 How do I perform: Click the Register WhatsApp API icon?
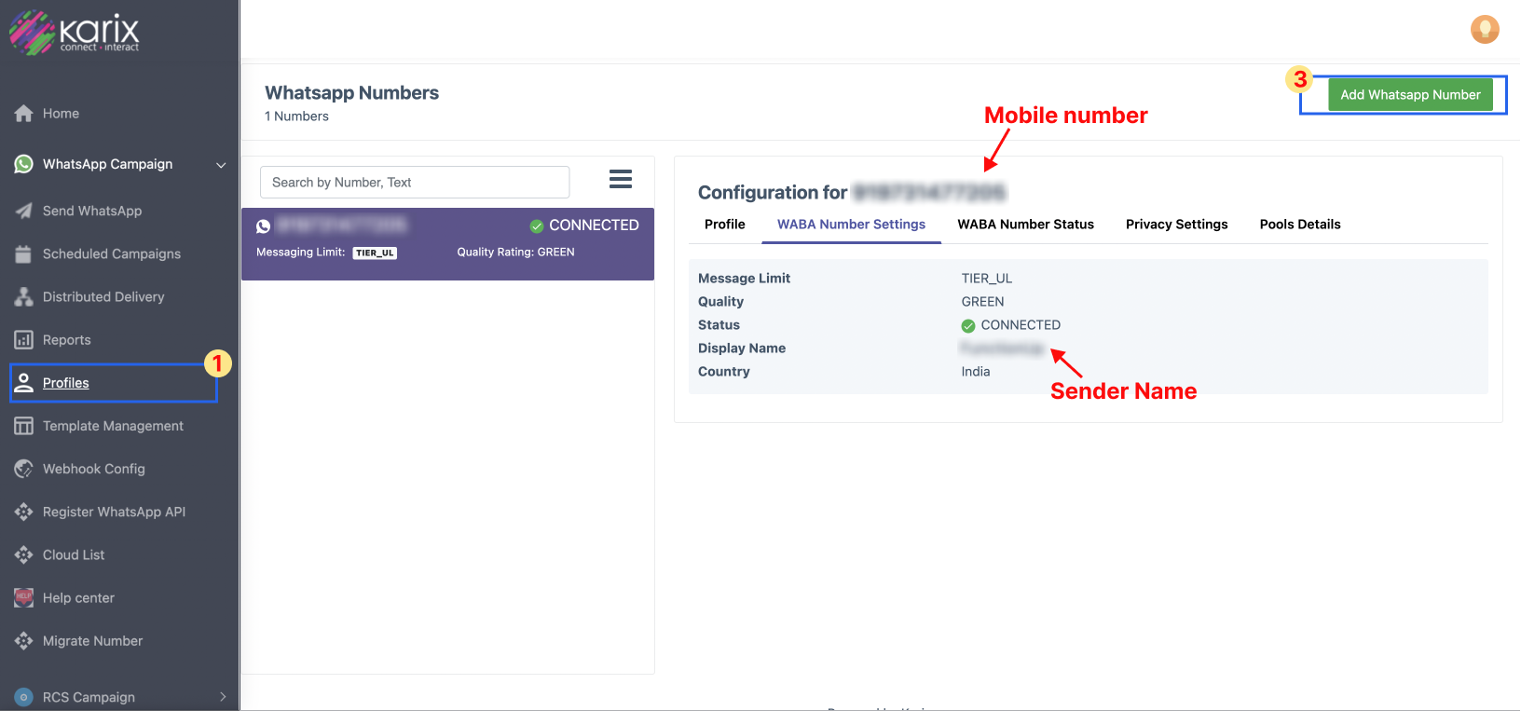(24, 512)
